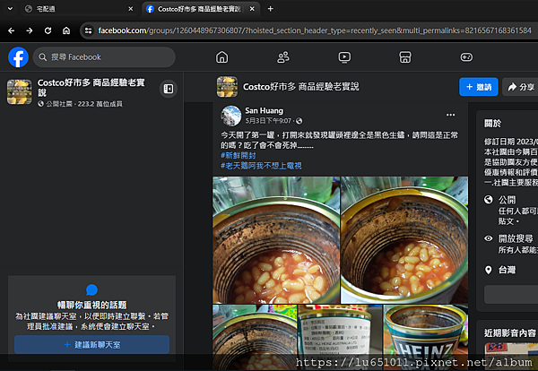This screenshot has height=371, width=538.
Task: Click the 開放搜尋 eye icon
Action: (489, 238)
